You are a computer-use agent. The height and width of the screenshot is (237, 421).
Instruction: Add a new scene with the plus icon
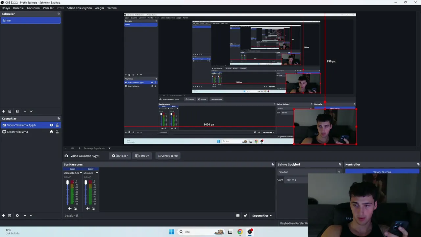pyautogui.click(x=4, y=111)
